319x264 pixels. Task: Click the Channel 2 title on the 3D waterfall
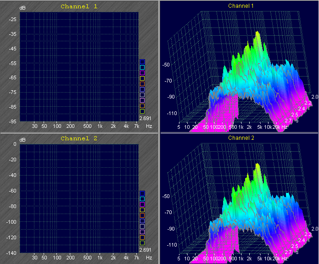(241, 137)
